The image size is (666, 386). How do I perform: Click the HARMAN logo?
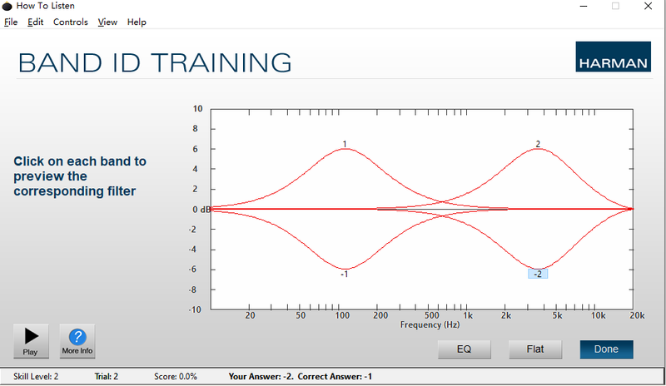[613, 57]
